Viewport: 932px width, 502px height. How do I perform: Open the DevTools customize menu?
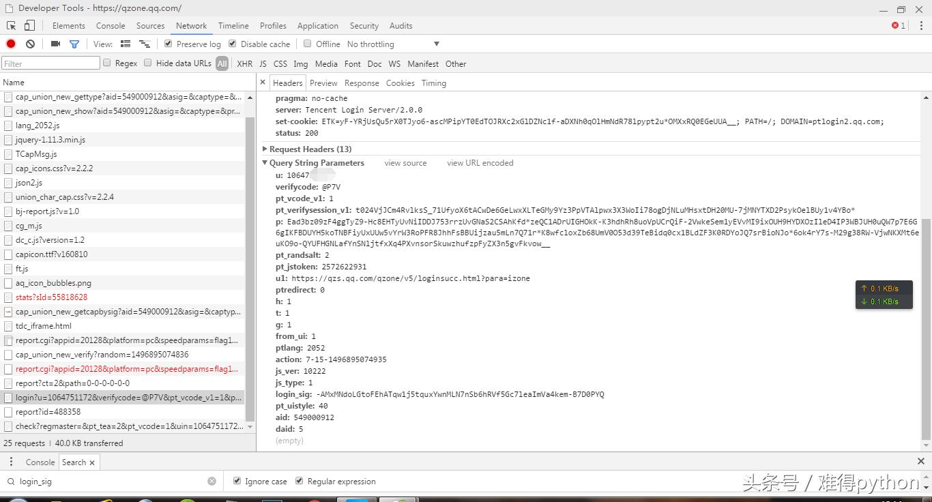tap(921, 26)
